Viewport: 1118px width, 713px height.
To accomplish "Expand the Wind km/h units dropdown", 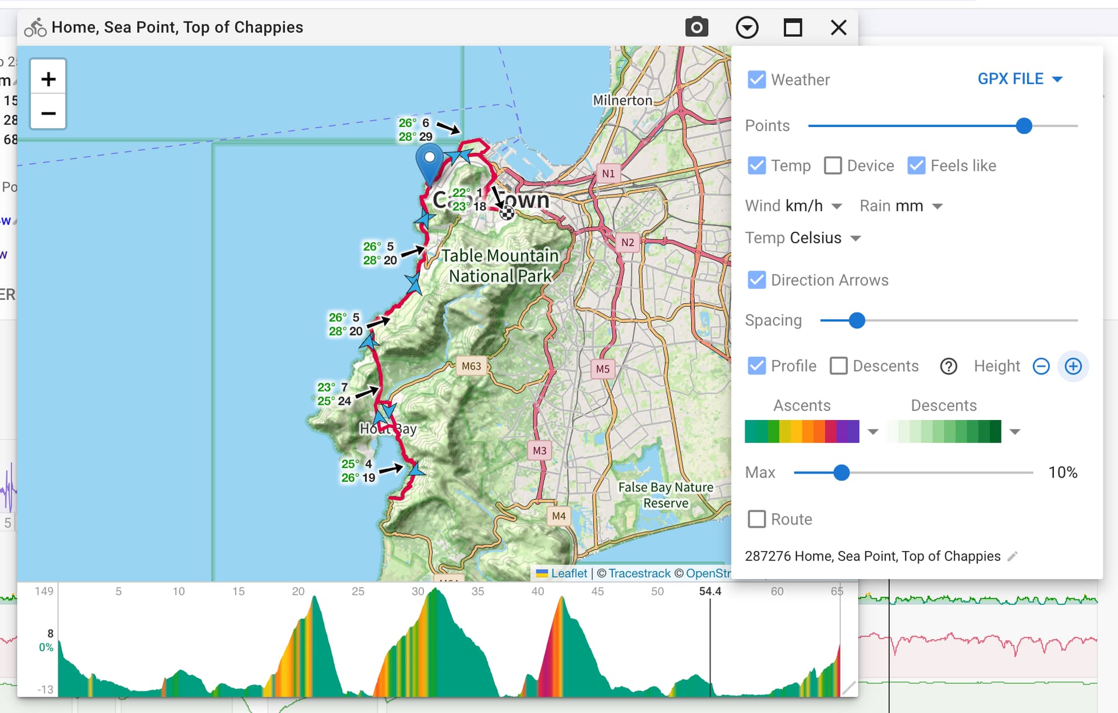I will tap(813, 206).
